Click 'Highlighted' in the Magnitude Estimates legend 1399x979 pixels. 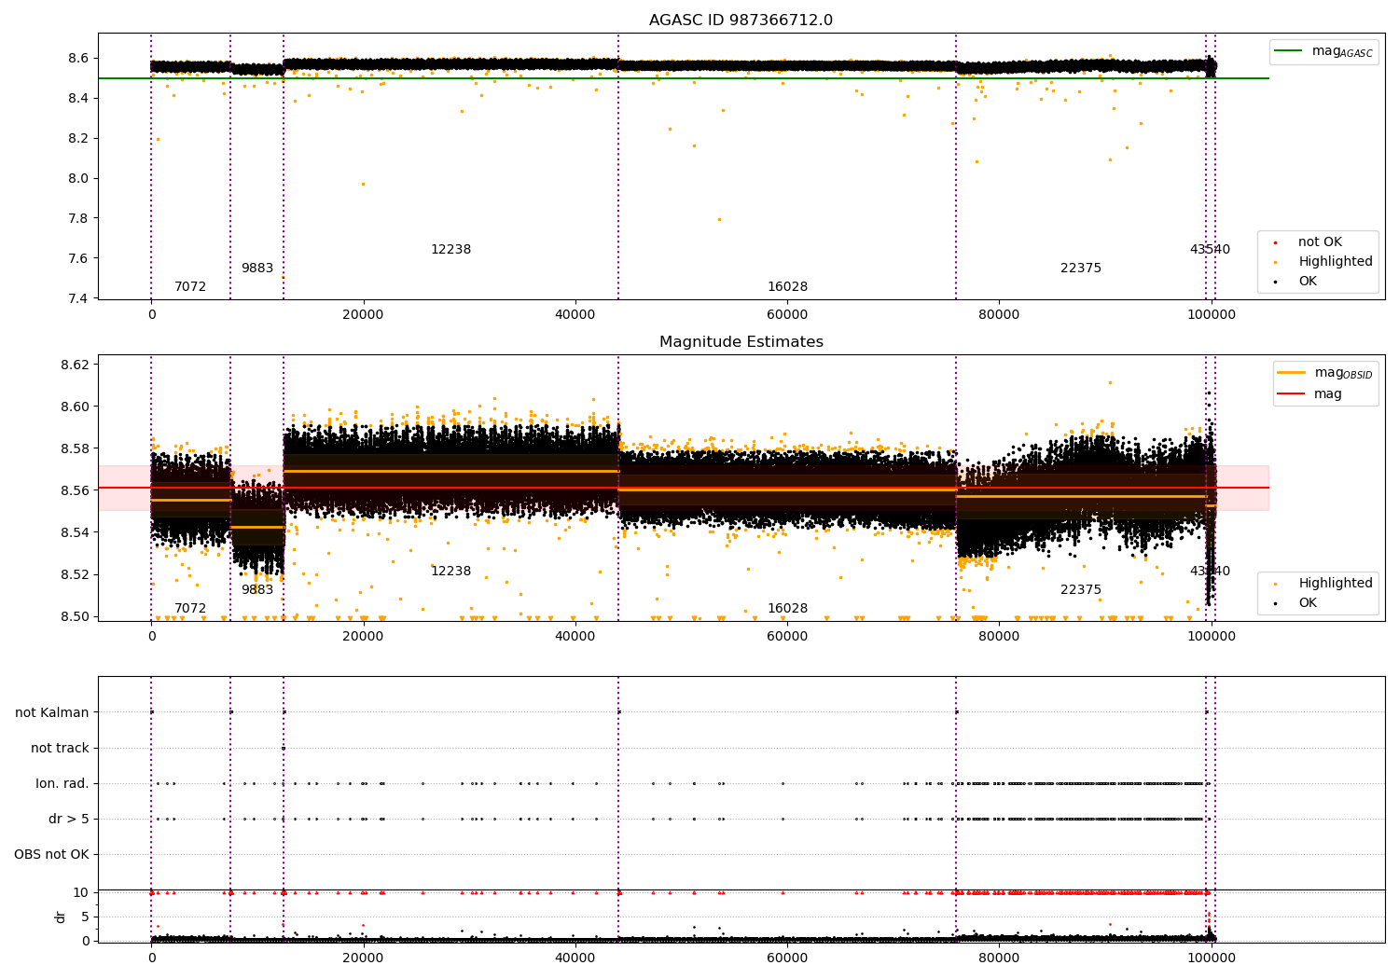[1324, 584]
